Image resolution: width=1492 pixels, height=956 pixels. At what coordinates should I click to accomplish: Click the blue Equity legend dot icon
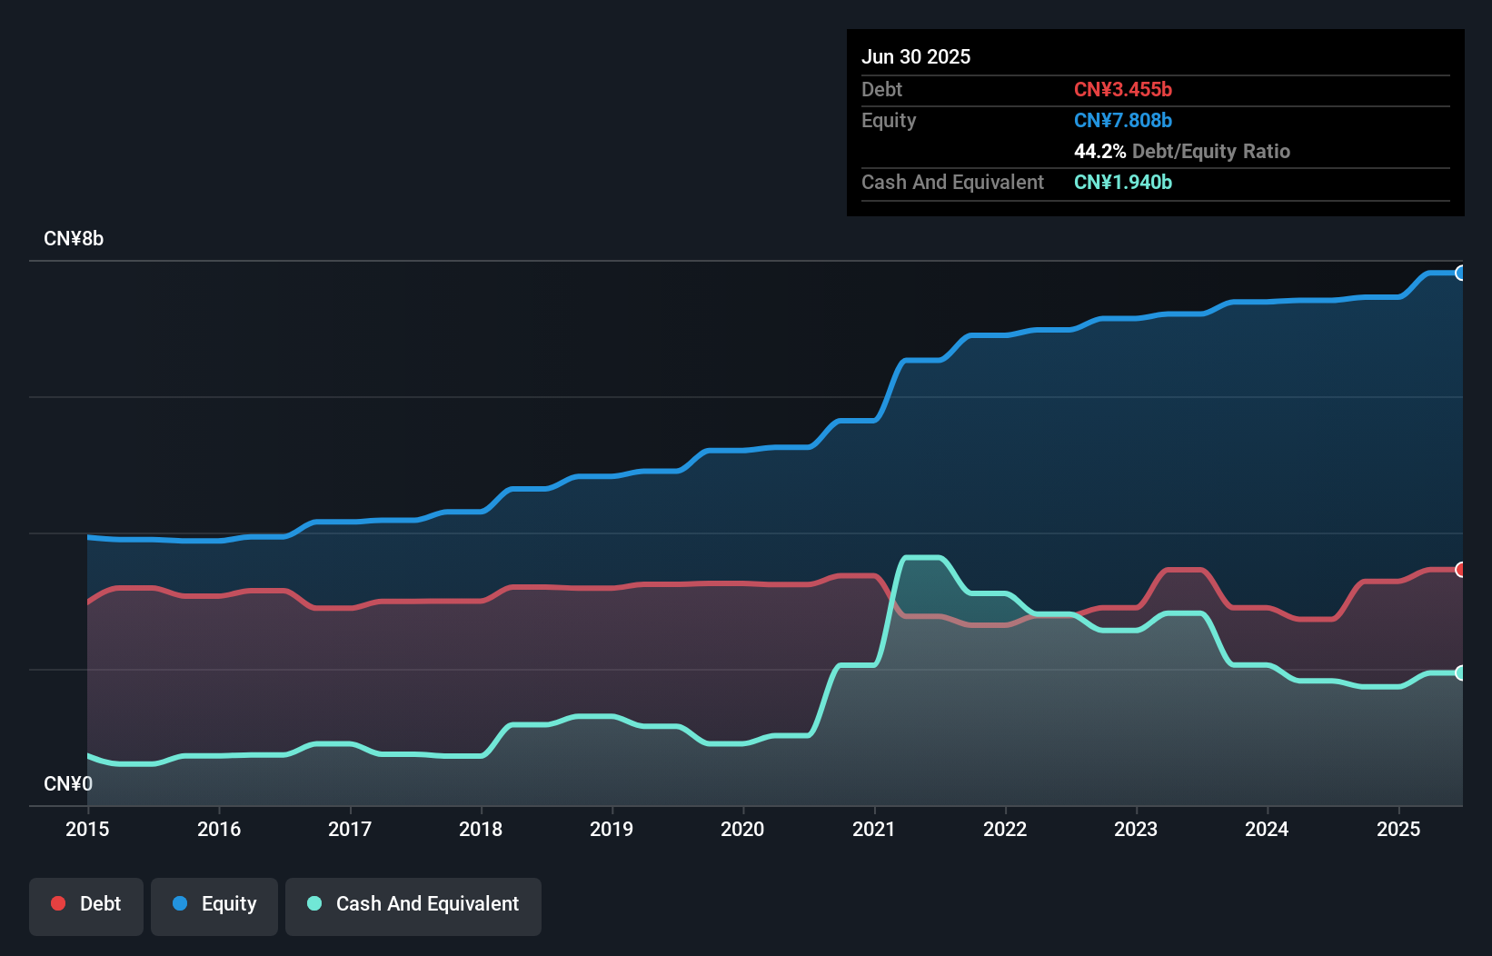[x=180, y=903]
